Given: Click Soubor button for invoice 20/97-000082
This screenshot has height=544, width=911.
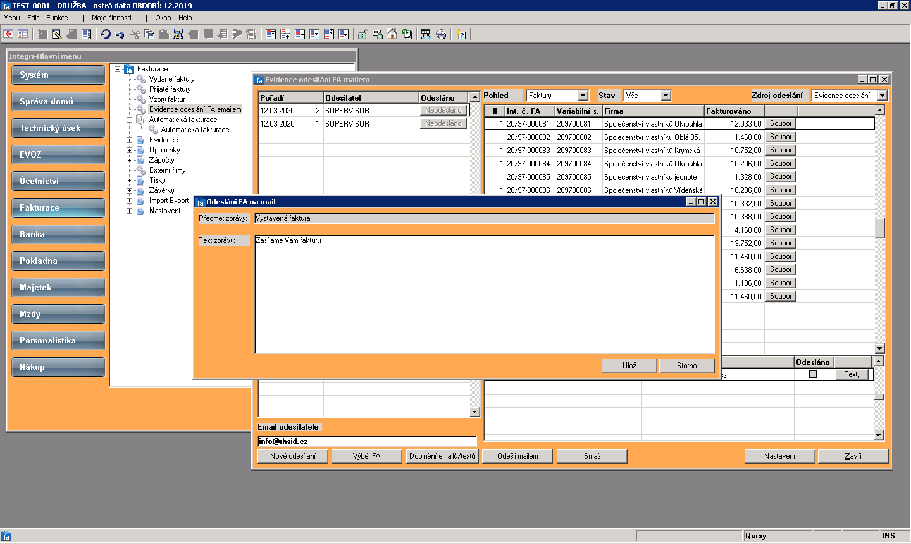Looking at the screenshot, I should pos(781,137).
